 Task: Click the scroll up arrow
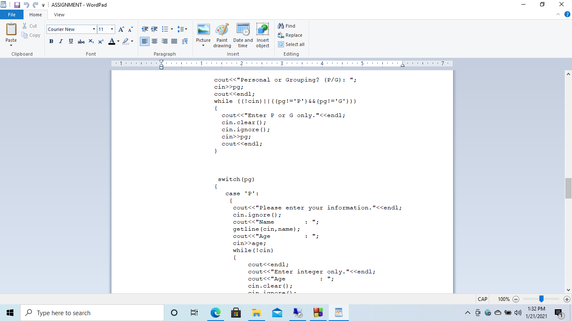pos(568,74)
